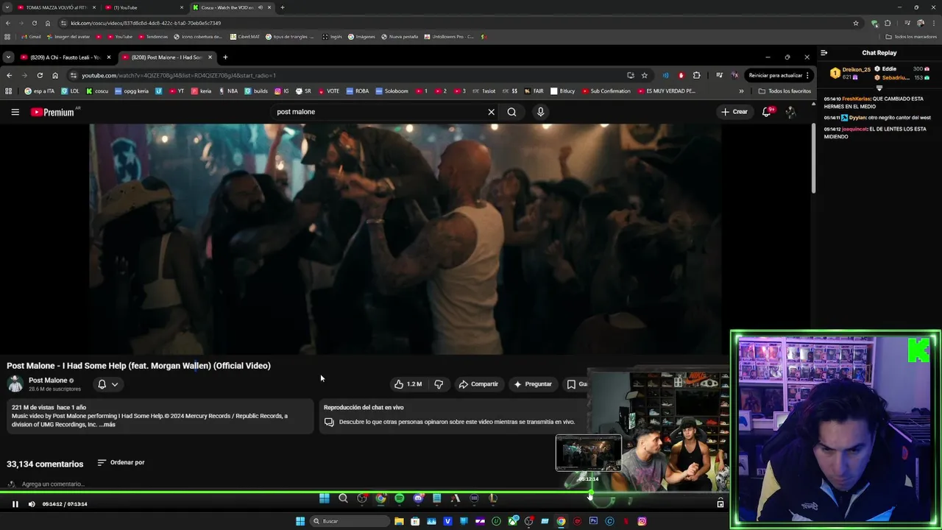Open the Windows Start button on taskbar

pyautogui.click(x=300, y=521)
